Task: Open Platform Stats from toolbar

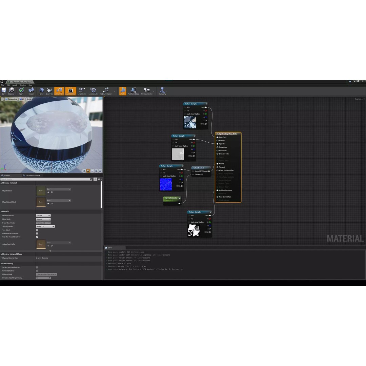Action: 133,91
